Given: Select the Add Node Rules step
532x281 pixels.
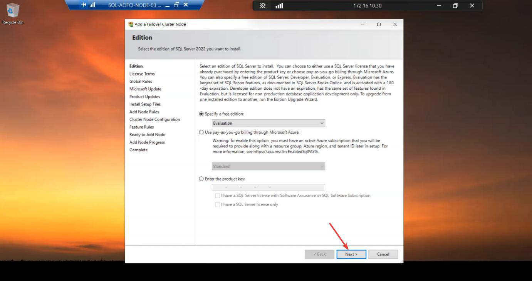Looking at the screenshot, I should [144, 112].
